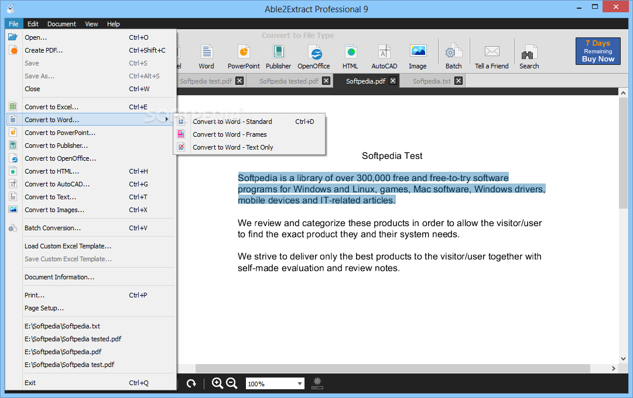Click the File menu header
This screenshot has width=633, height=398.
coord(13,24)
